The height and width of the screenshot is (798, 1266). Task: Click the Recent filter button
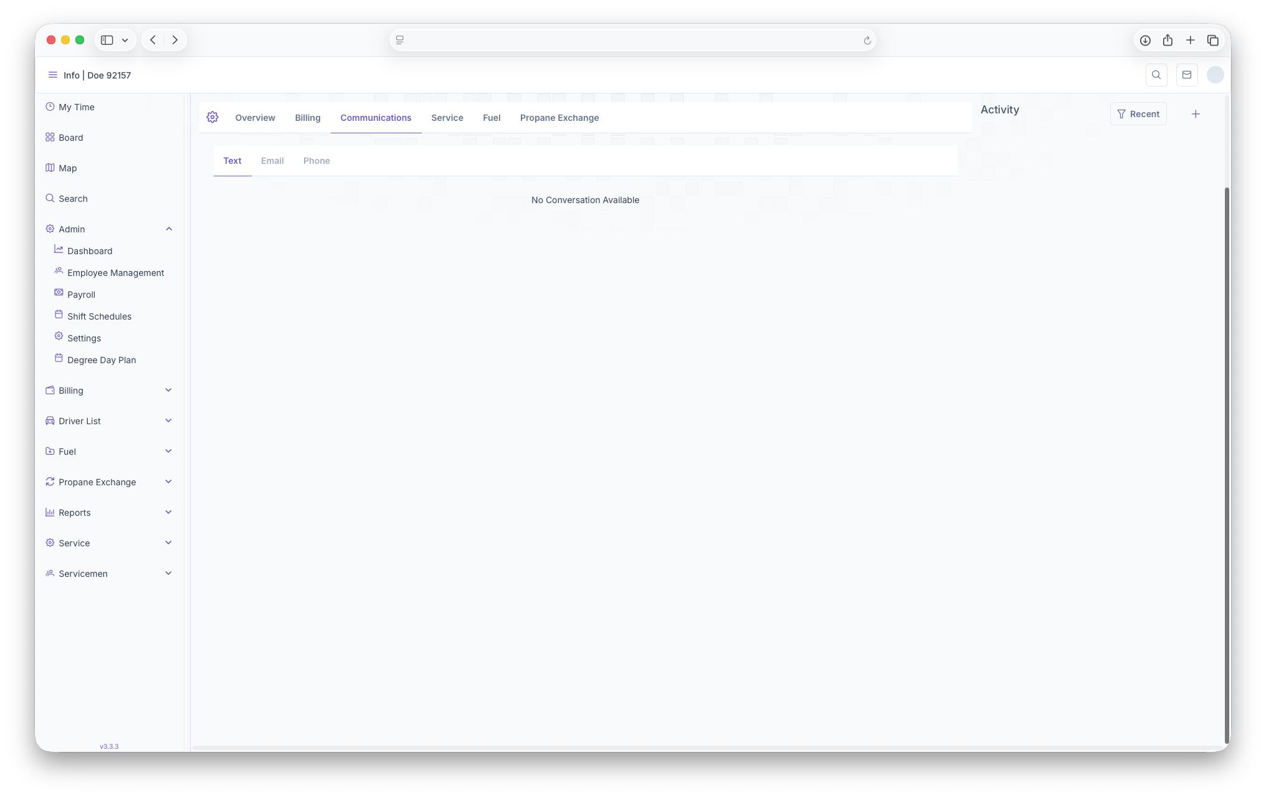[1138, 114]
